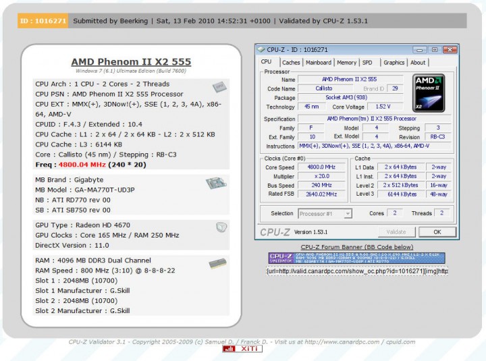Select the SPD tab
The width and height of the screenshot is (486, 361).
coord(367,63)
